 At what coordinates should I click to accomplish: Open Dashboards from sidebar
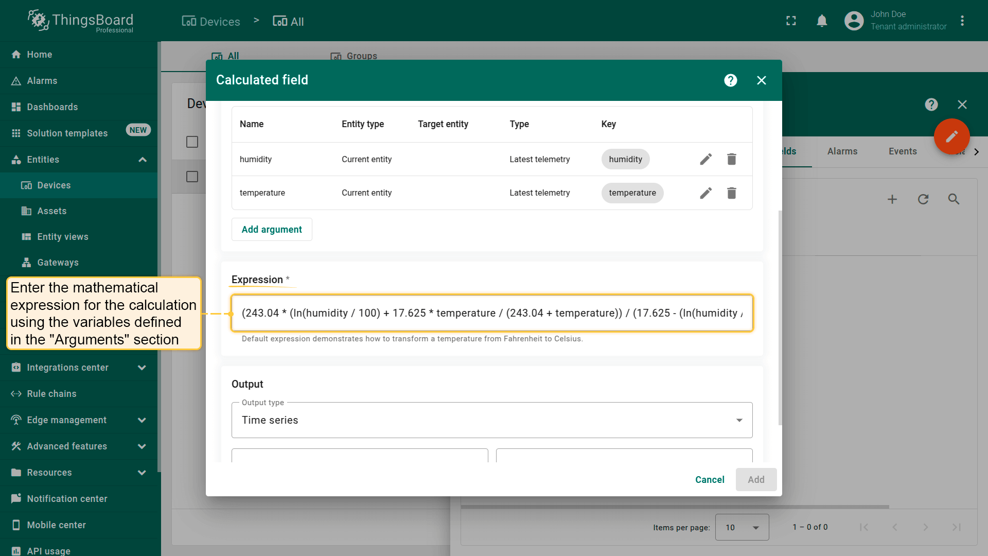(52, 107)
